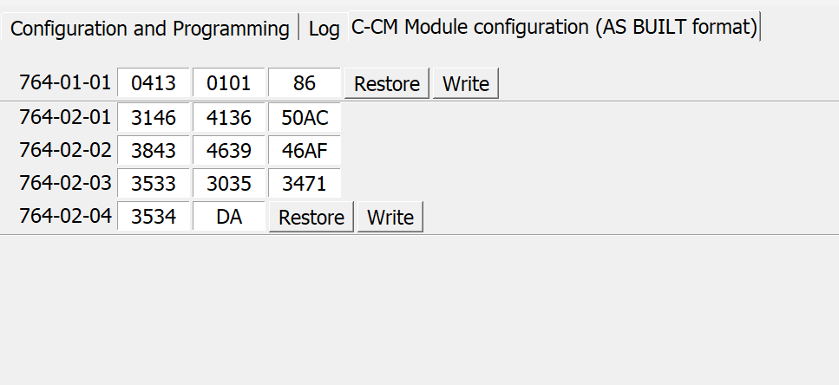Edit the field containing 86
Image resolution: width=839 pixels, height=385 pixels.
pos(305,83)
